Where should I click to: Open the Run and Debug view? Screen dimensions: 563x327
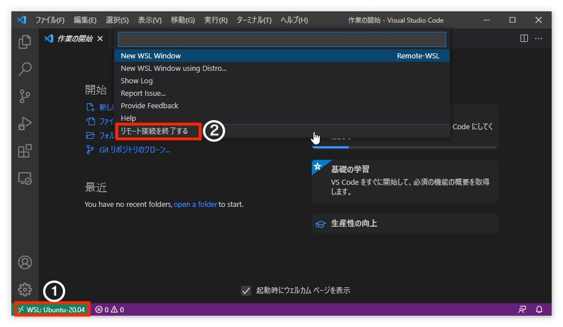(25, 124)
